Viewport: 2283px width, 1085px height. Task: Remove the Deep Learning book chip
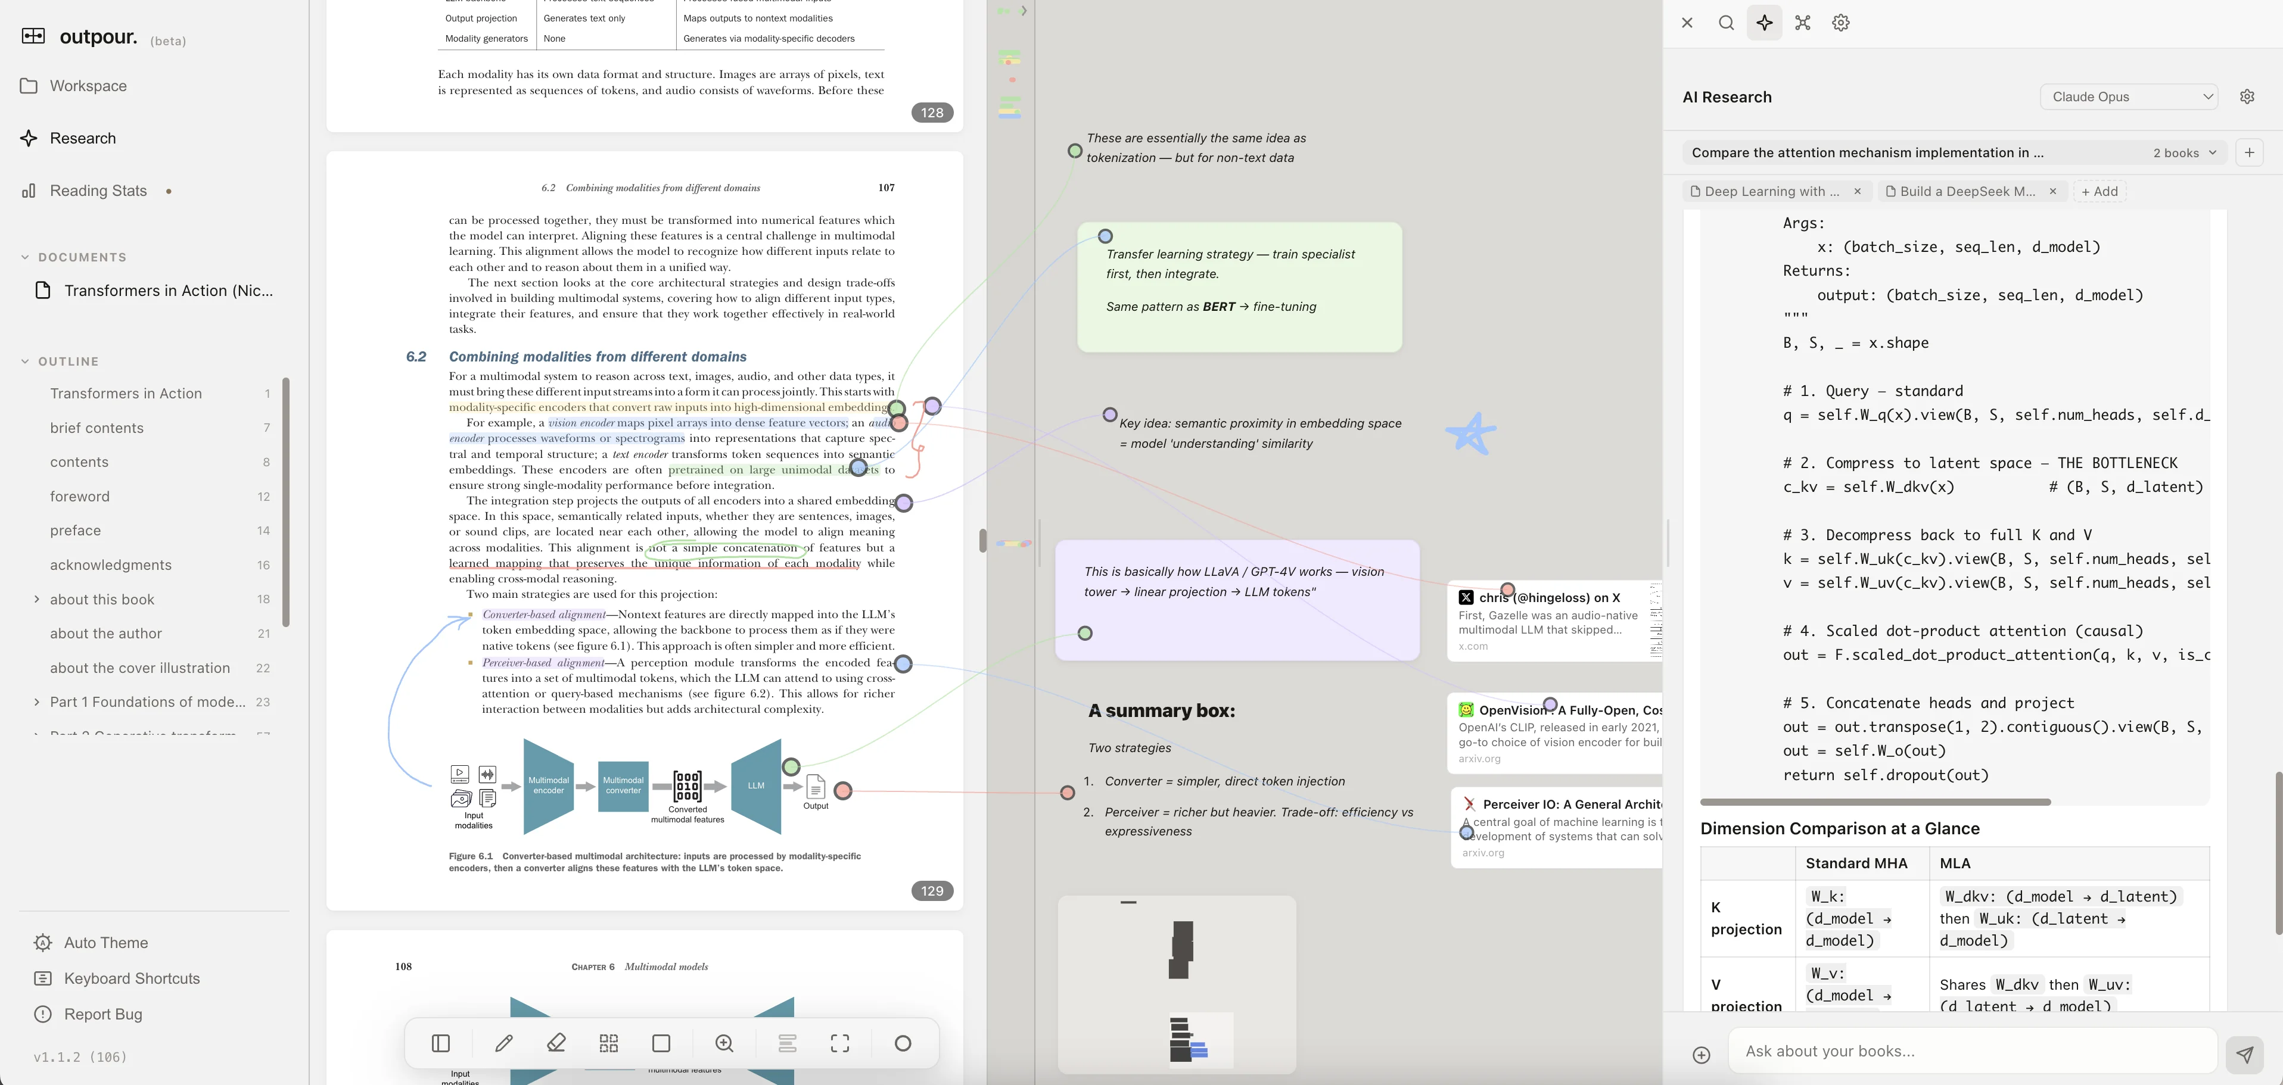point(1858,191)
